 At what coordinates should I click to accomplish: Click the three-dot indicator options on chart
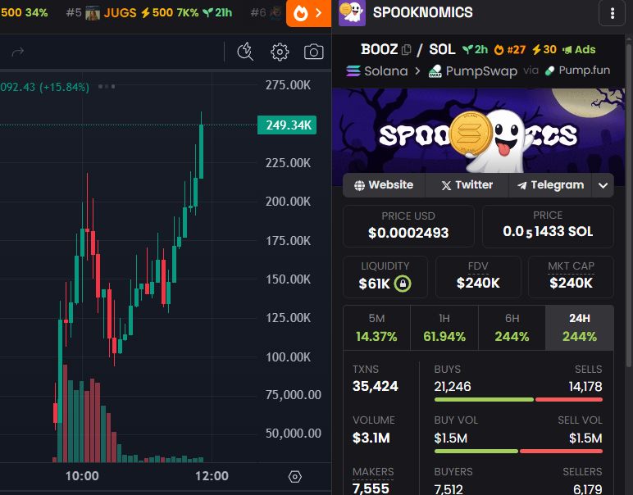107,86
